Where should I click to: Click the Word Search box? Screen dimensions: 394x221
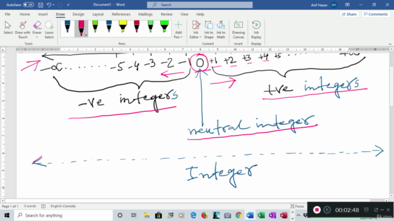(199, 5)
